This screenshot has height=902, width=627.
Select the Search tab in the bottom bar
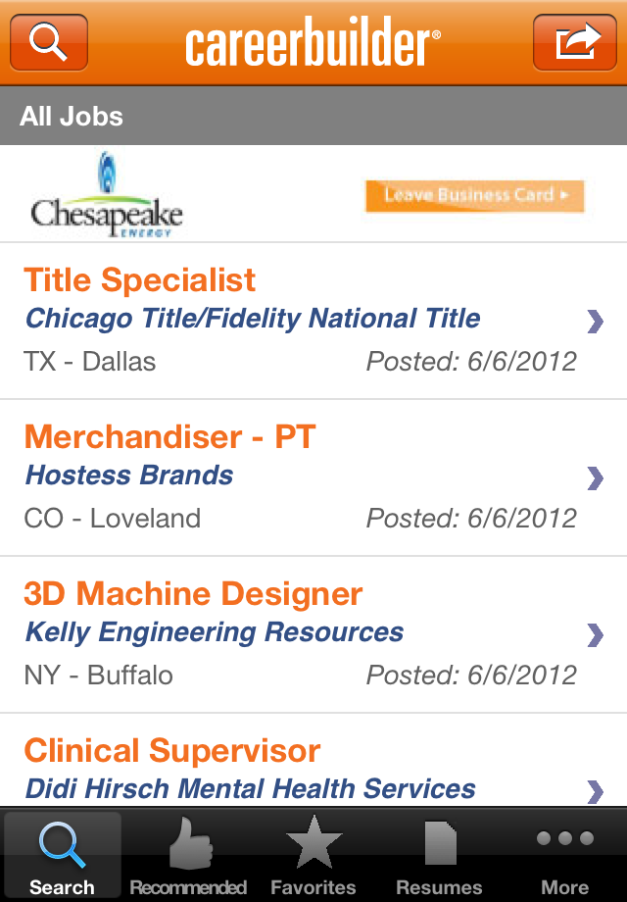click(62, 856)
